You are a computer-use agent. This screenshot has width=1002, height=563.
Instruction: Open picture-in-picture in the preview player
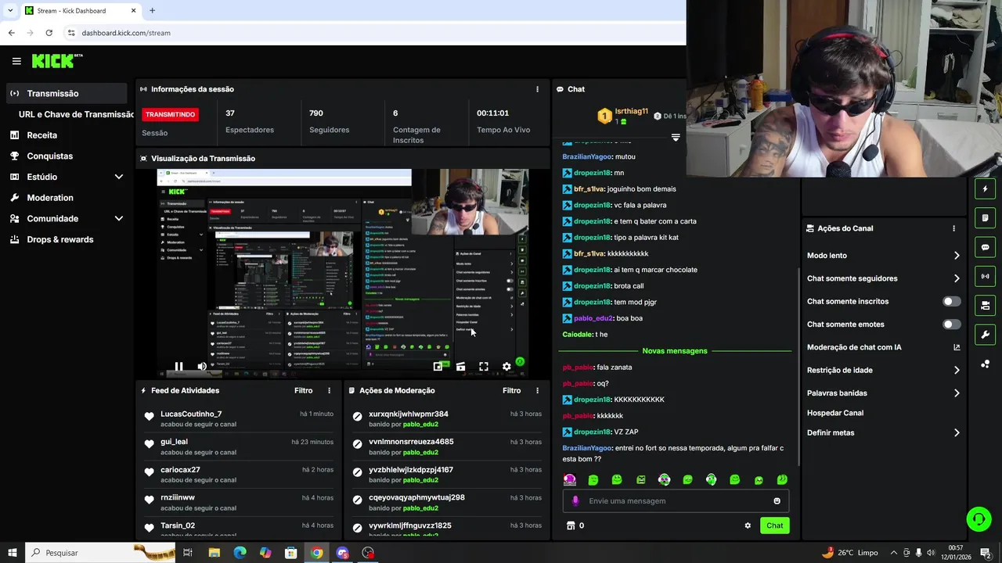tap(438, 366)
